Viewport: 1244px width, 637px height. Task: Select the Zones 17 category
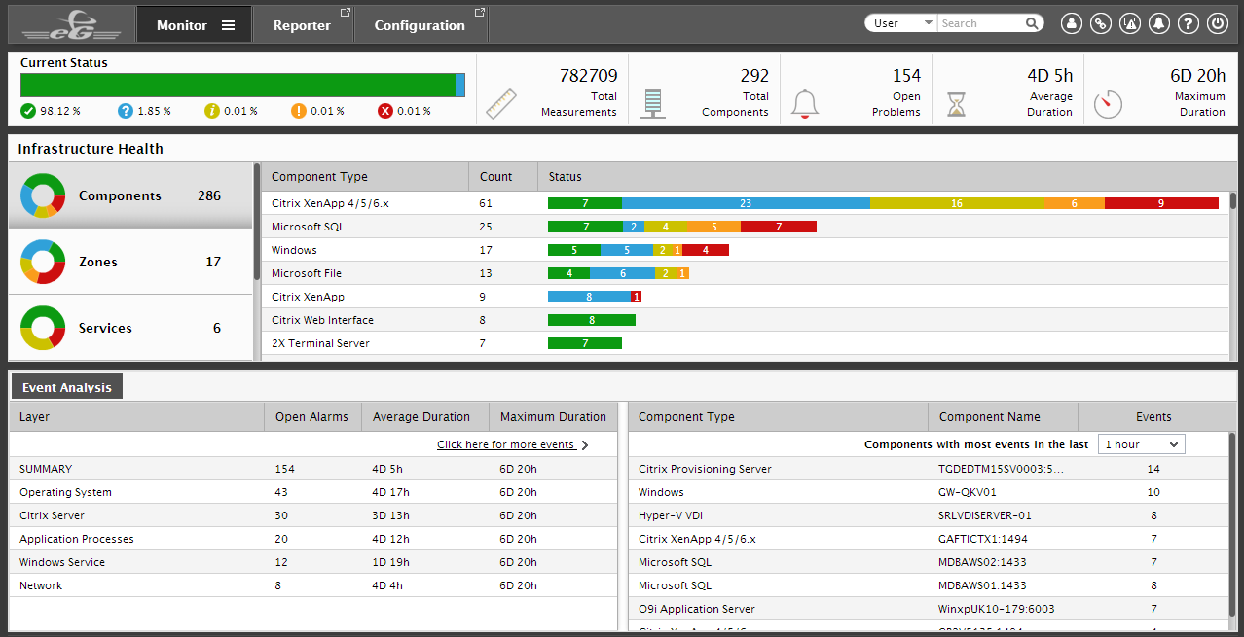click(130, 262)
